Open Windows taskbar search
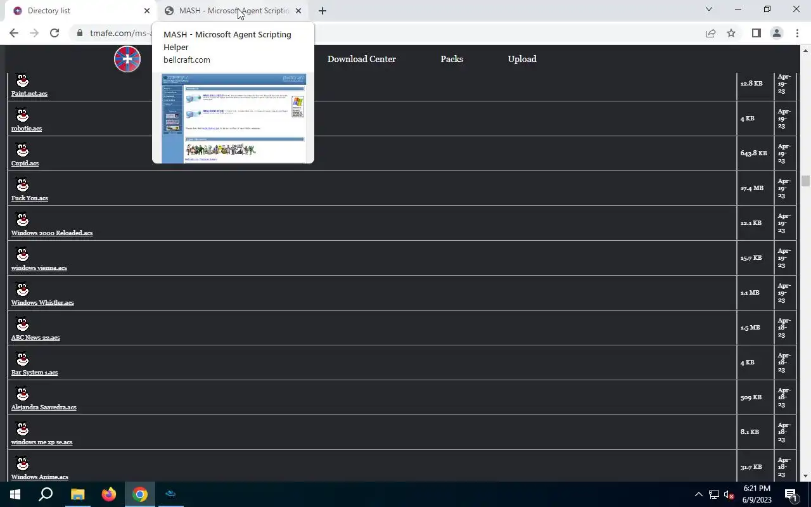 coord(46,494)
